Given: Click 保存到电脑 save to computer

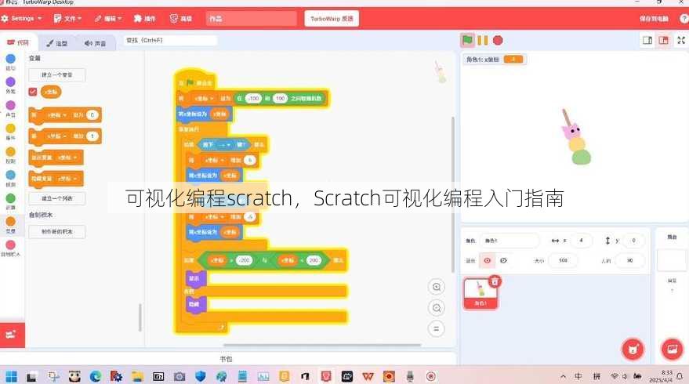Looking at the screenshot, I should coord(654,19).
